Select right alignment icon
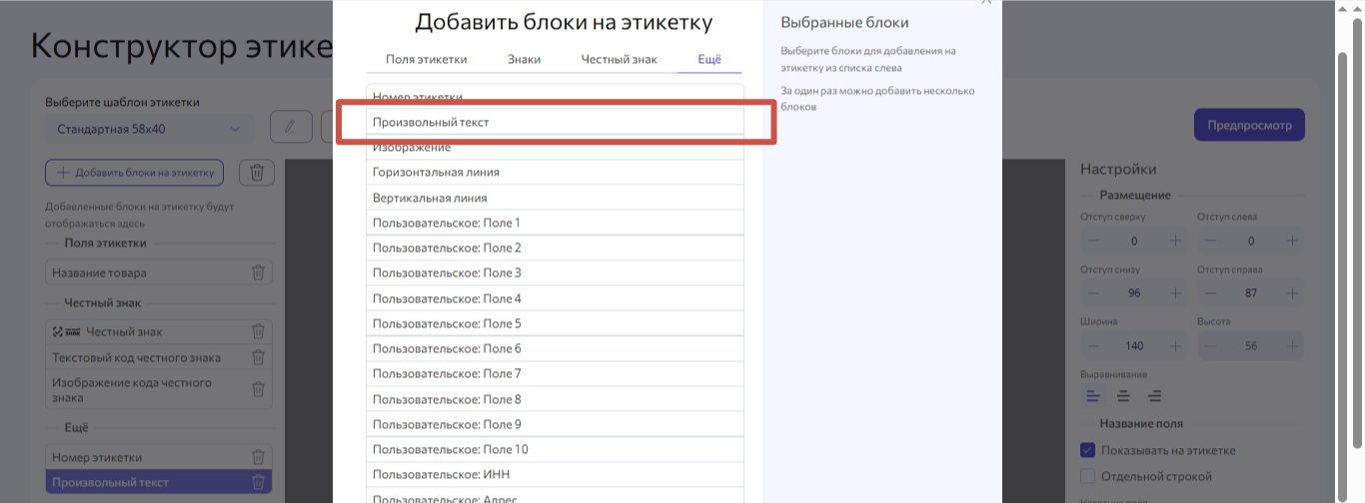The width and height of the screenshot is (1365, 503). [x=1152, y=396]
